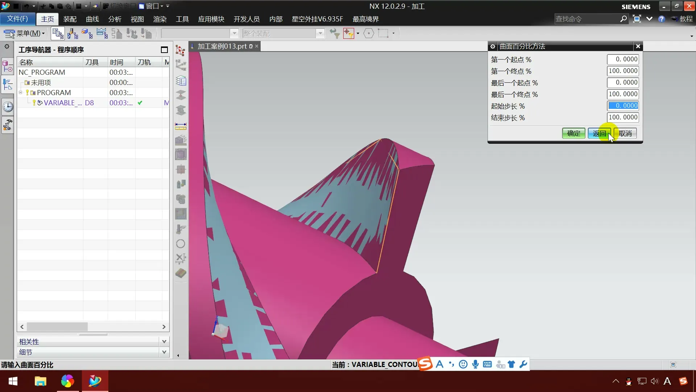Open the Measure Distance ruler tool
Viewport: 696px width, 392px height.
coord(181,126)
